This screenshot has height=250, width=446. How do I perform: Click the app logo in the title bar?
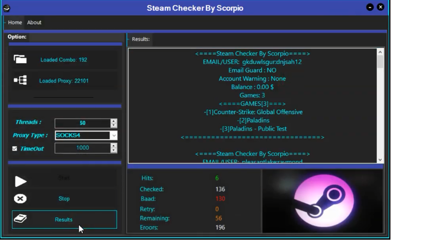coord(7,8)
